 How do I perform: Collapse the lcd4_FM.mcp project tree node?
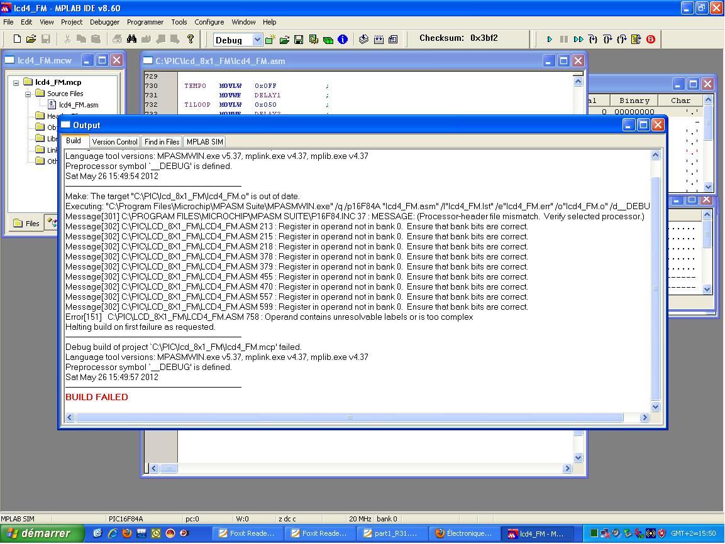(16, 83)
